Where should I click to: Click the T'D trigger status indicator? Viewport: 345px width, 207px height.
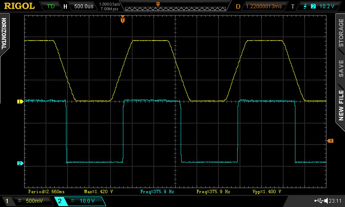point(50,6)
